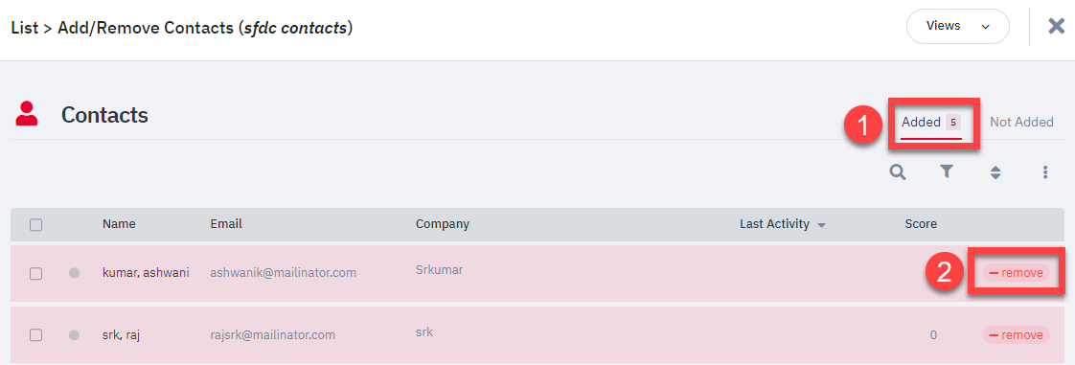Image resolution: width=1075 pixels, height=365 pixels.
Task: Remove srk, raj from the list
Action: 1016,334
